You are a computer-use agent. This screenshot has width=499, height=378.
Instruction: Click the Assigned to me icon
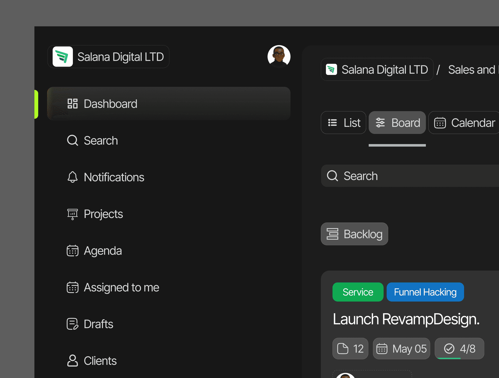click(x=72, y=287)
